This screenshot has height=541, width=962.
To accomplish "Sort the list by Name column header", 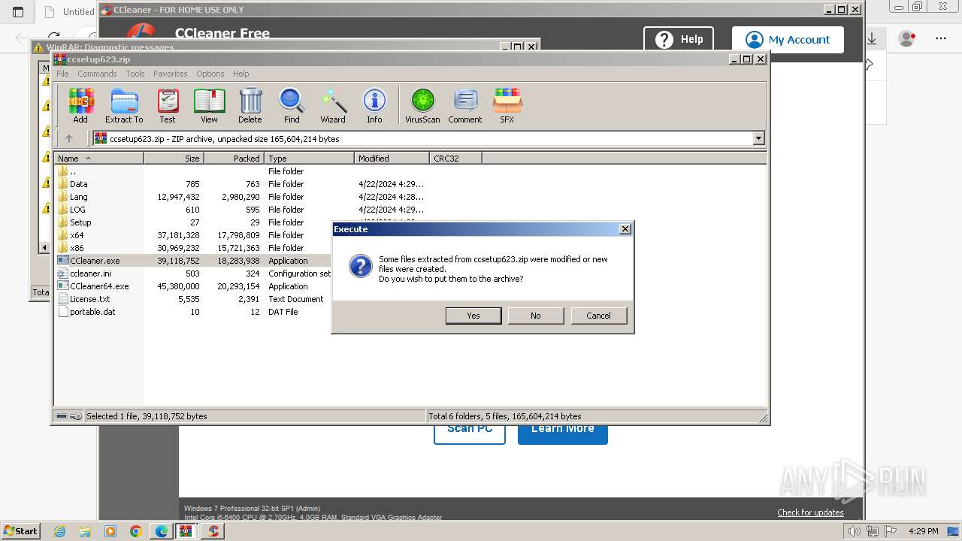I will coord(98,159).
